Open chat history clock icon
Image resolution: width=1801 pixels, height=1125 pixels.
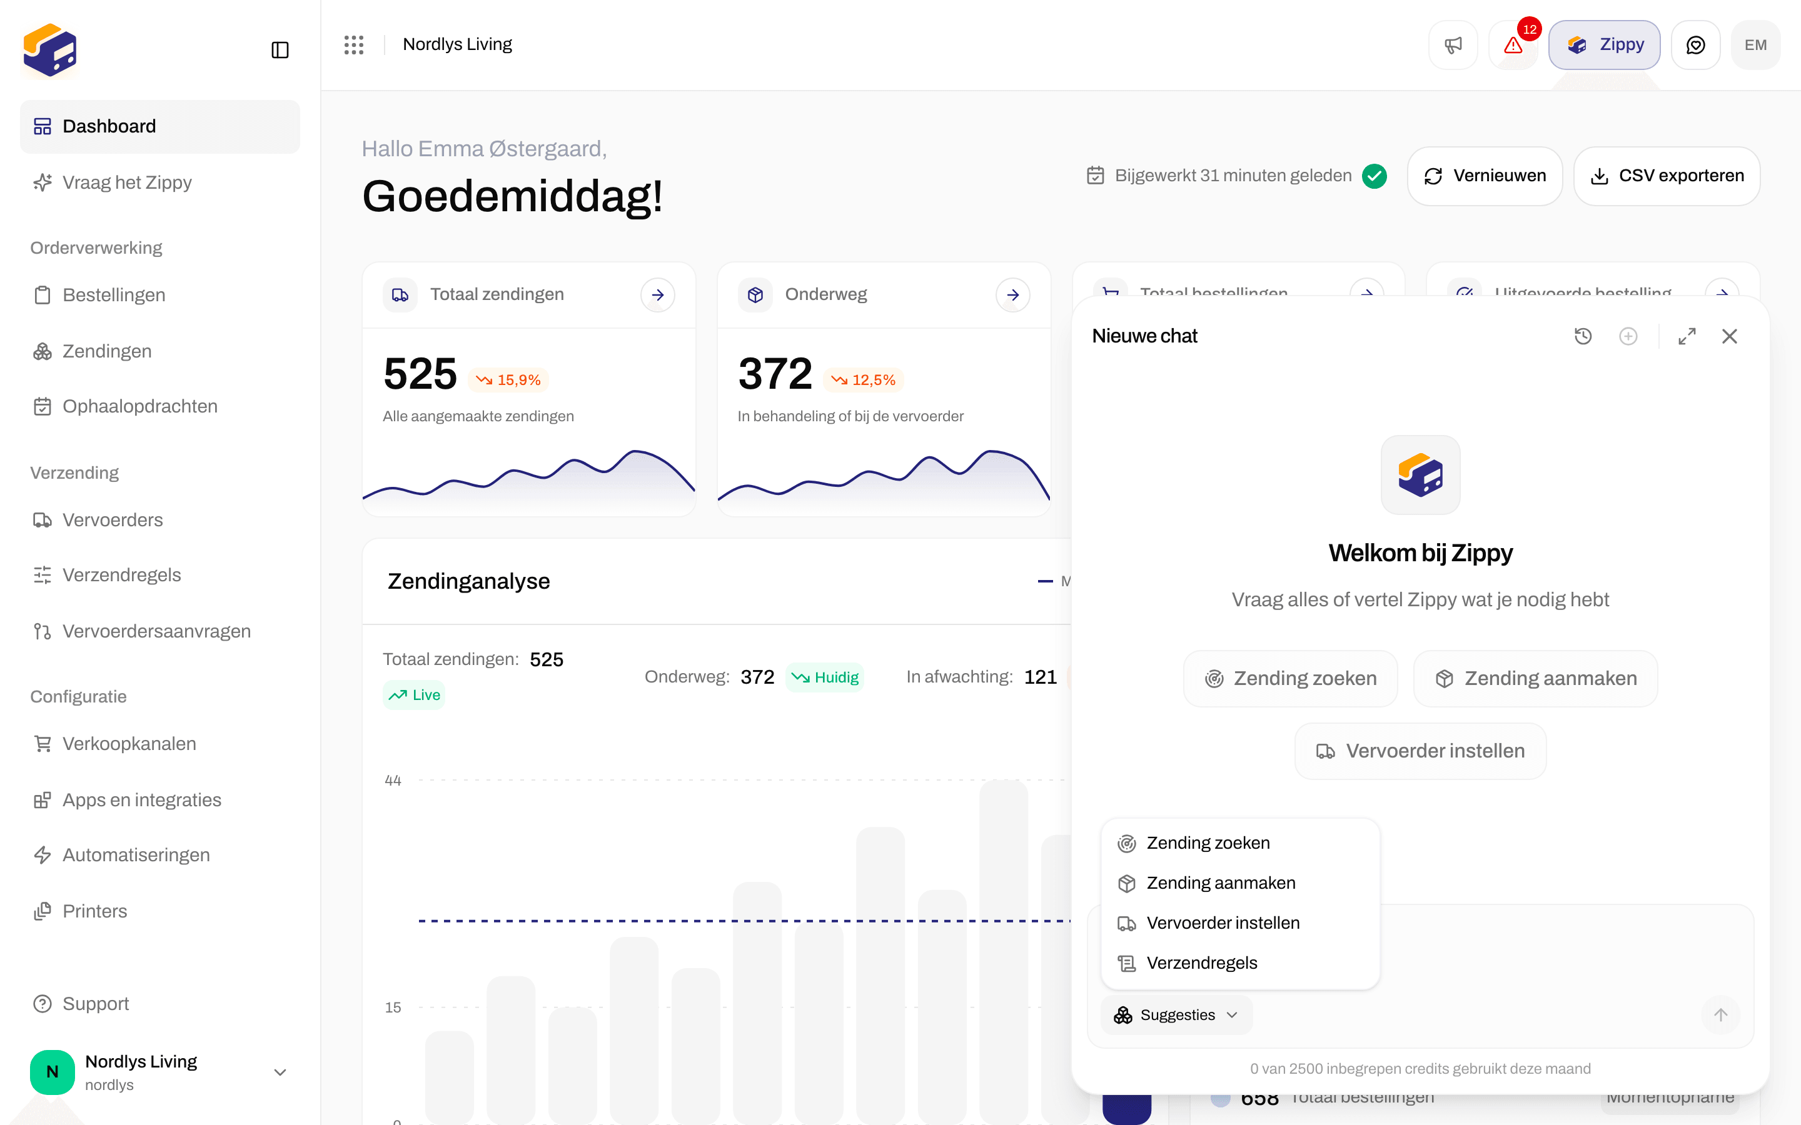coord(1583,336)
